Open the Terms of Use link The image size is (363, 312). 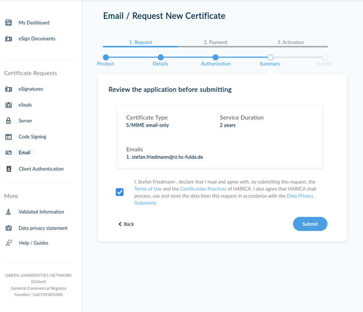coord(148,189)
